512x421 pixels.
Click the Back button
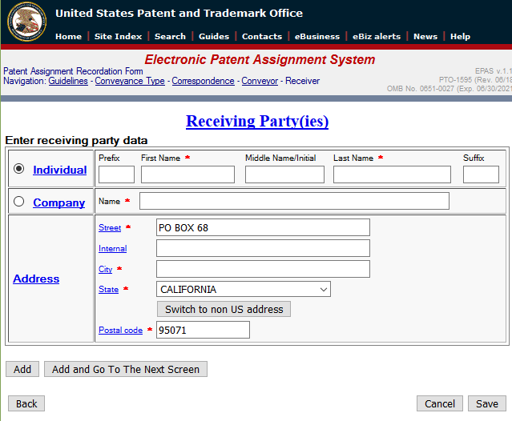tap(26, 403)
